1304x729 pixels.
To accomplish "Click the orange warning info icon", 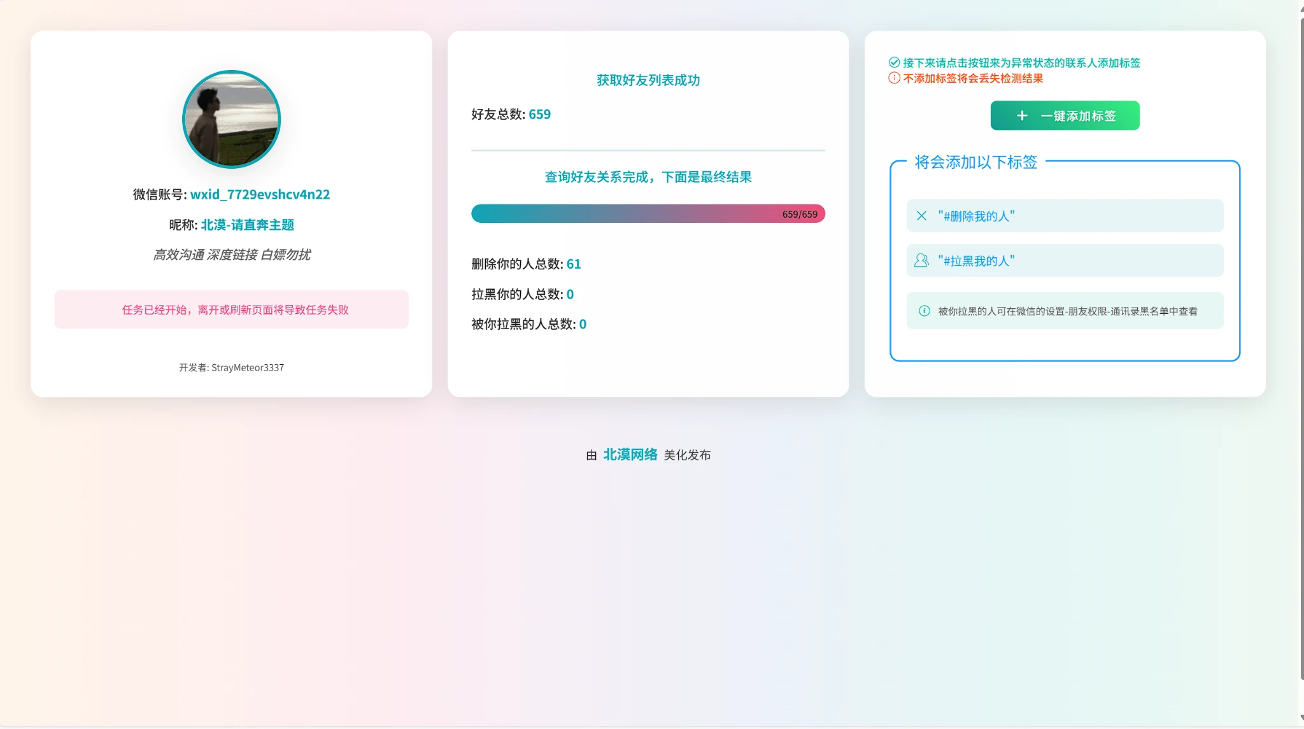I will [x=894, y=78].
